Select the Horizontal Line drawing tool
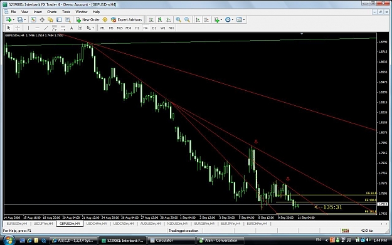This screenshot has height=245, width=392. [x=37, y=28]
